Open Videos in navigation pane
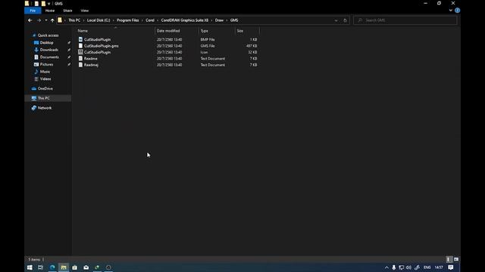 click(x=45, y=79)
